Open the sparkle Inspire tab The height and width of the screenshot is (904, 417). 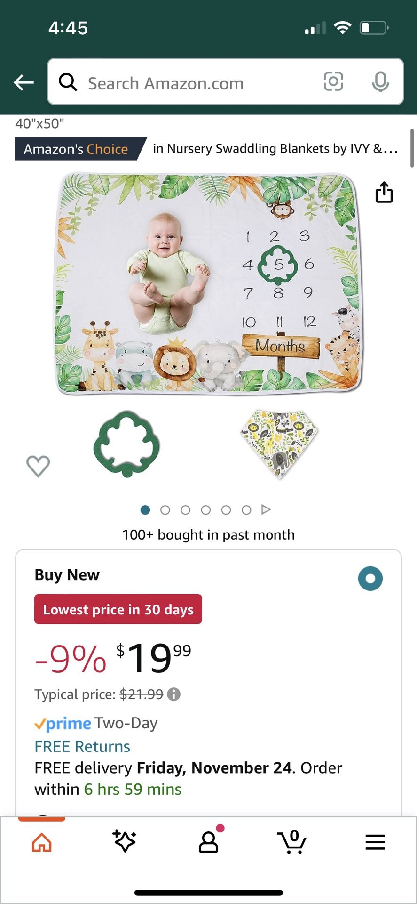[125, 841]
